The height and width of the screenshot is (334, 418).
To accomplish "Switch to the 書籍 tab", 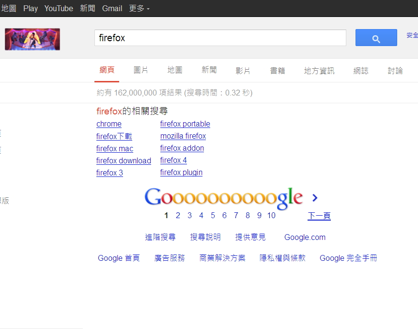I will pos(278,71).
